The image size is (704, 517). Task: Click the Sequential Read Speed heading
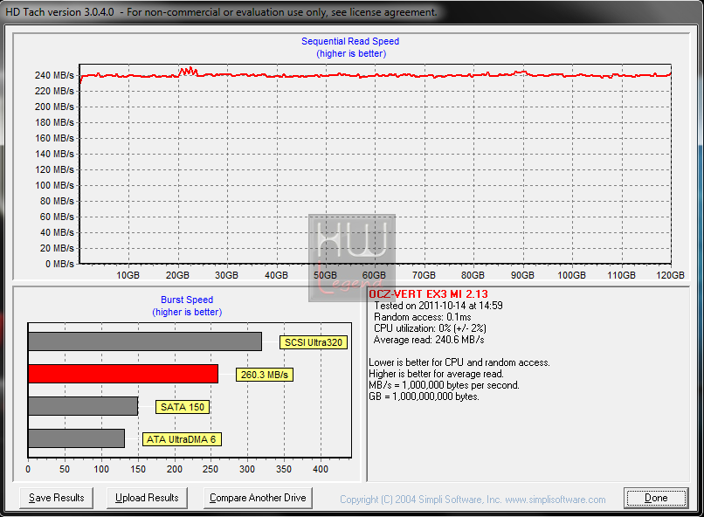(350, 41)
